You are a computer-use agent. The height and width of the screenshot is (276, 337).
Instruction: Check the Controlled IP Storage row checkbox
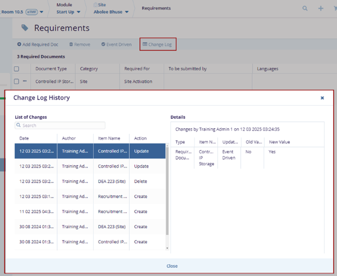click(x=16, y=82)
